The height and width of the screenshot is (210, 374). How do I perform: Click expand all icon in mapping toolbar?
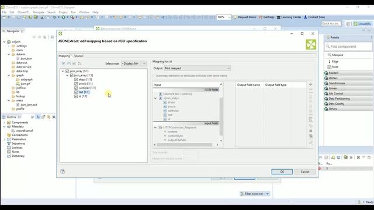[64, 64]
